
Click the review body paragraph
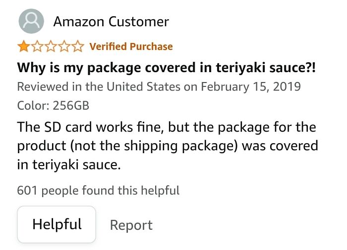click(169, 146)
